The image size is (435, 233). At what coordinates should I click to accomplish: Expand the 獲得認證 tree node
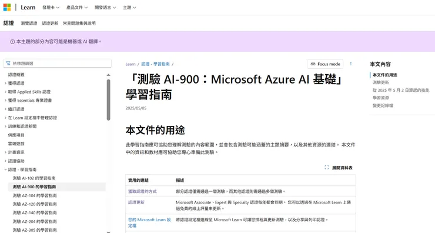pyautogui.click(x=5, y=83)
